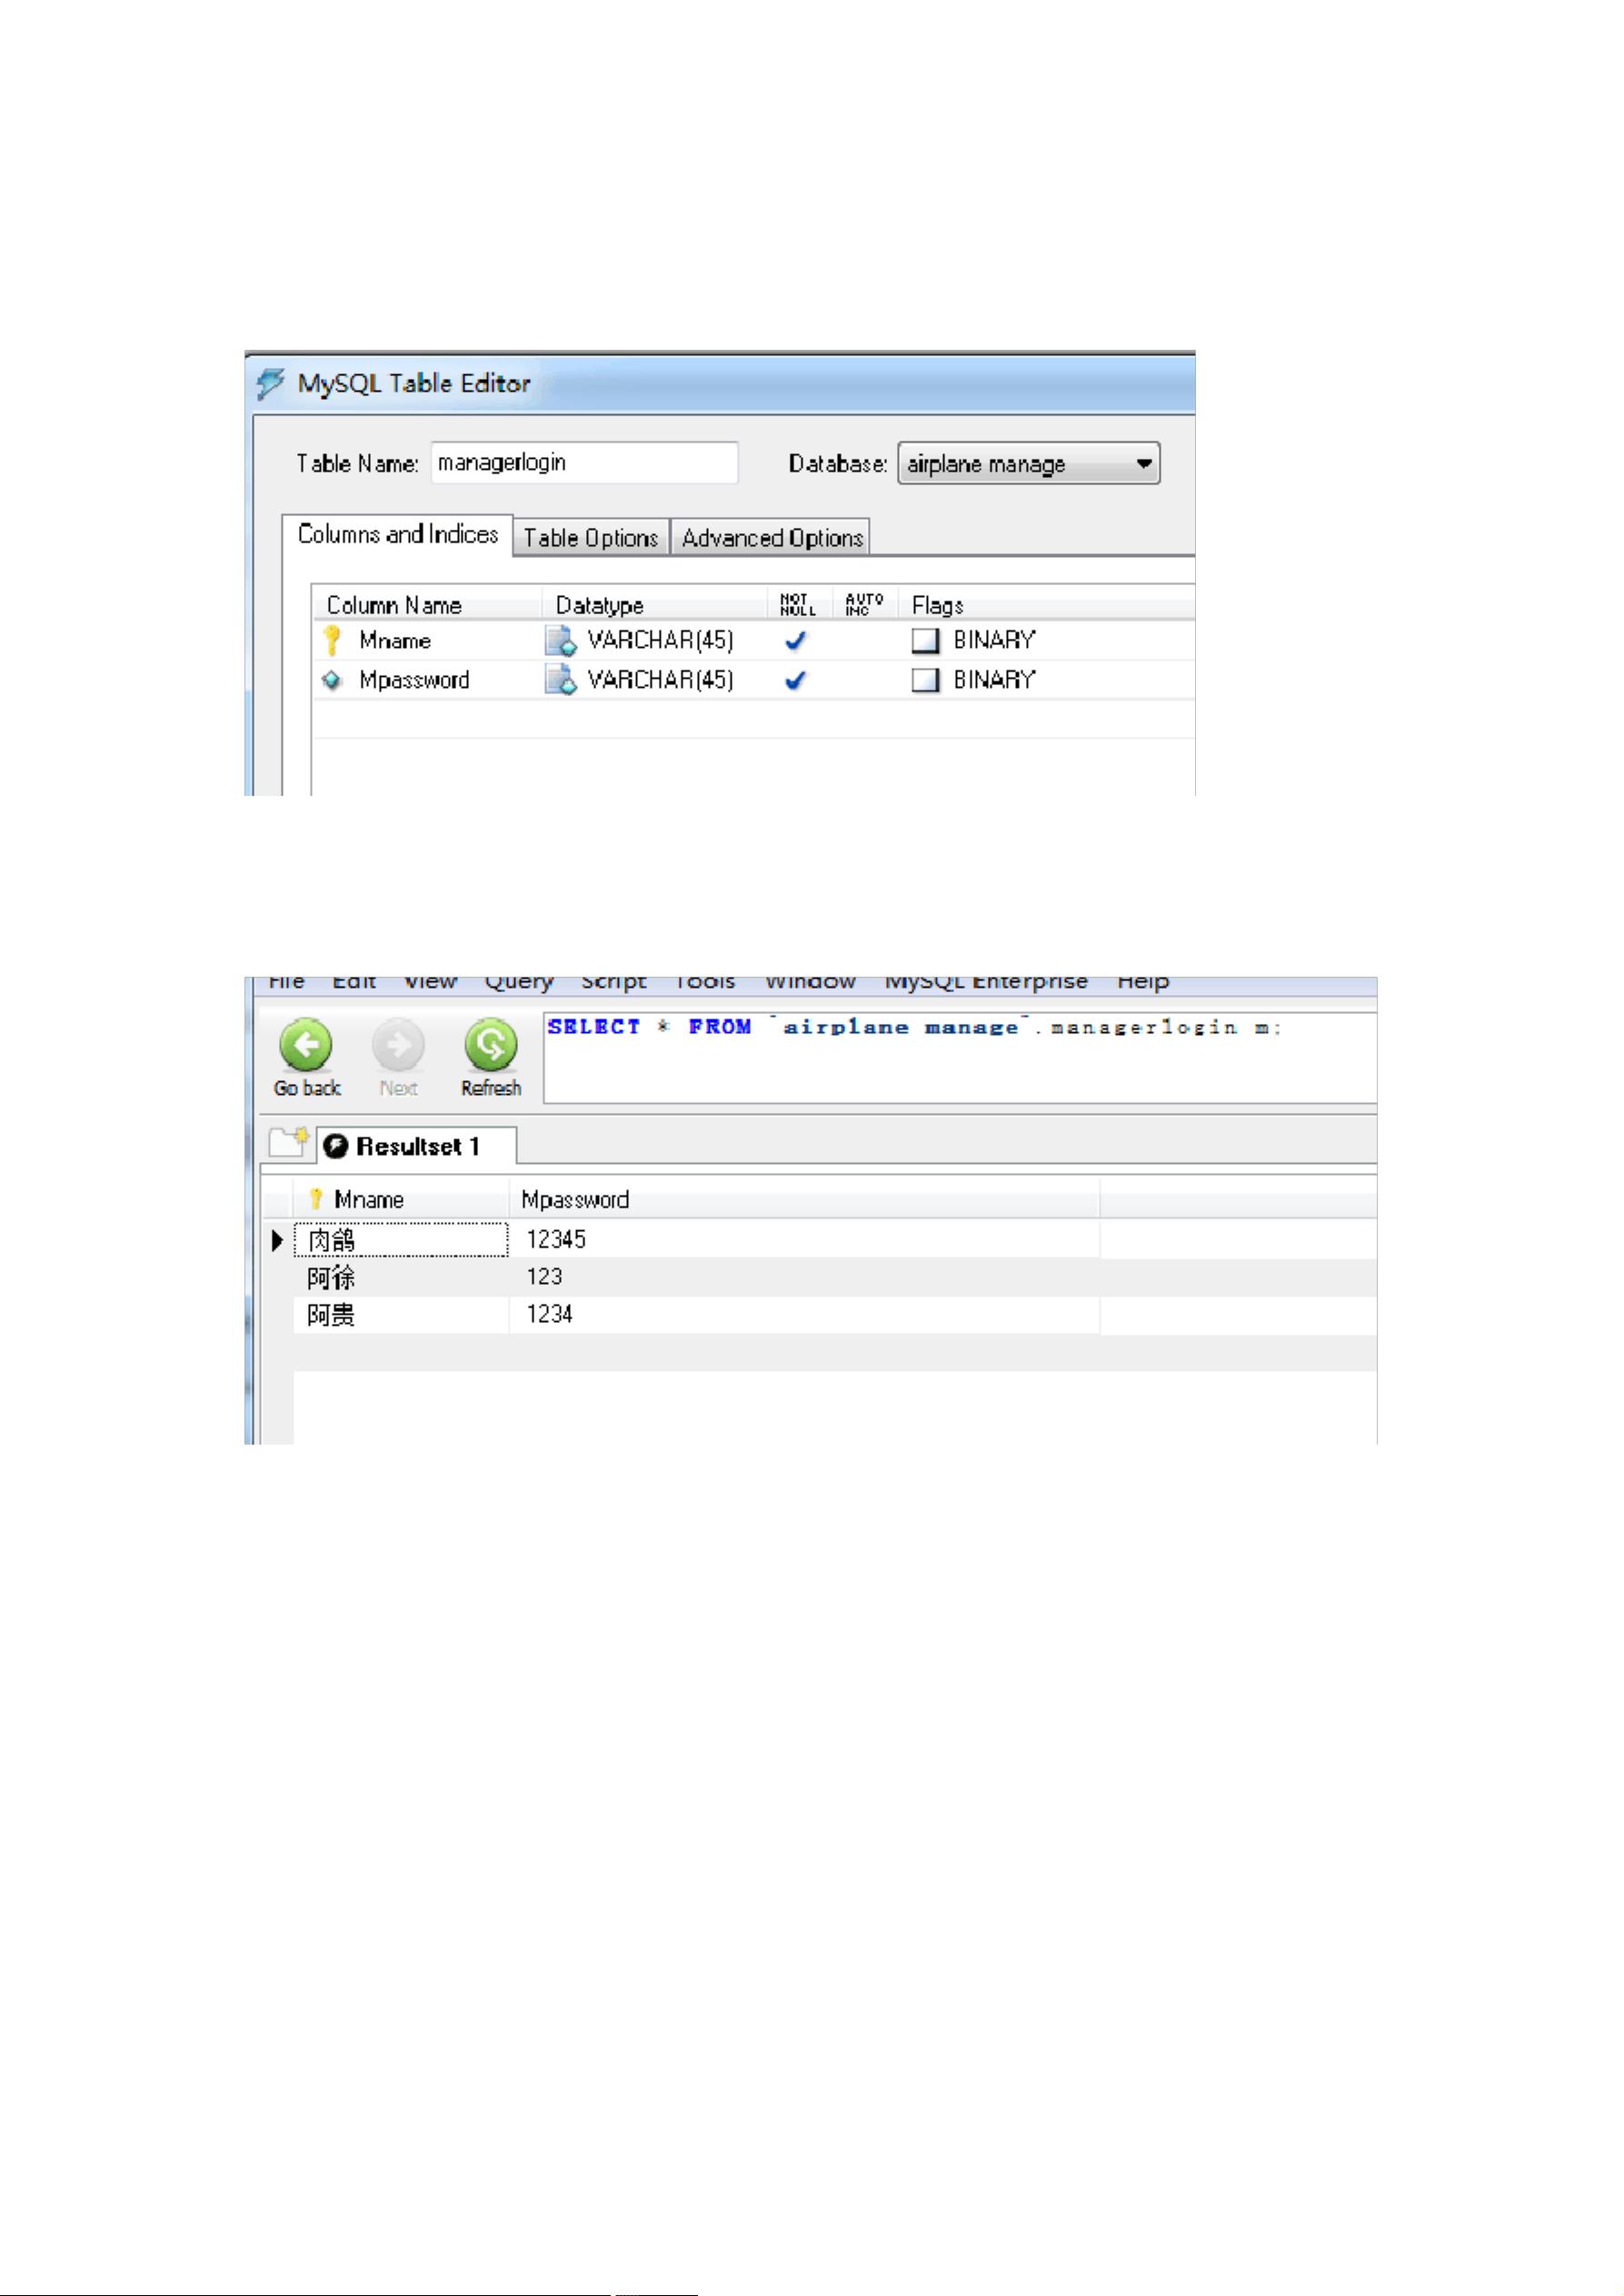Select the 阿徐 name cell
Screen dimensions: 1624x2296
401,1278
